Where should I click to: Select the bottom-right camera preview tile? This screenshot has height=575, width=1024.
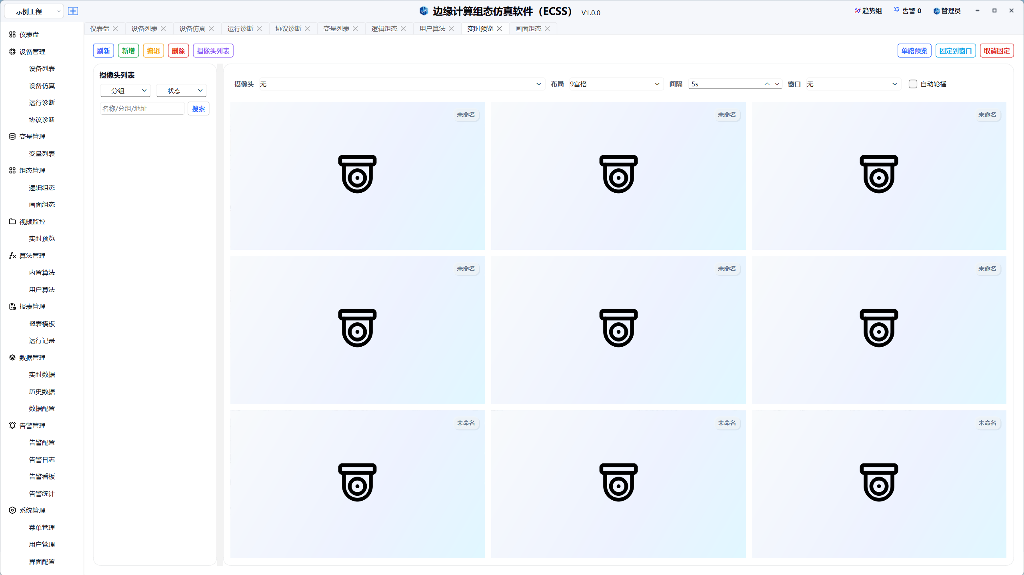coord(879,484)
